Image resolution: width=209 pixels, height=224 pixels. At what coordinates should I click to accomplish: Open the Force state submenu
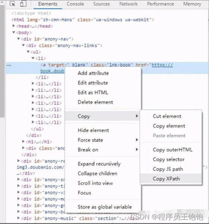pyautogui.click(x=102, y=140)
